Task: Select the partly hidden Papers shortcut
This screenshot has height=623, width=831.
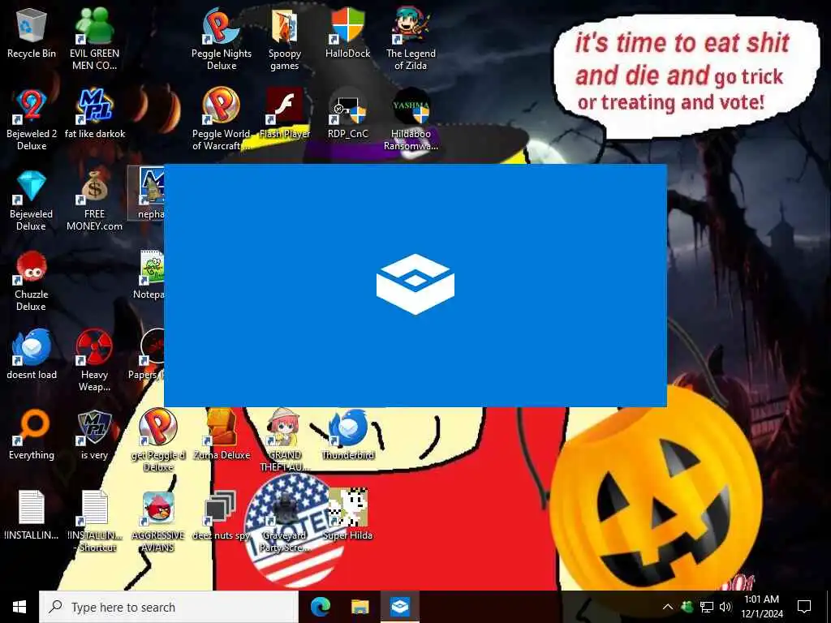Action: coord(147,355)
